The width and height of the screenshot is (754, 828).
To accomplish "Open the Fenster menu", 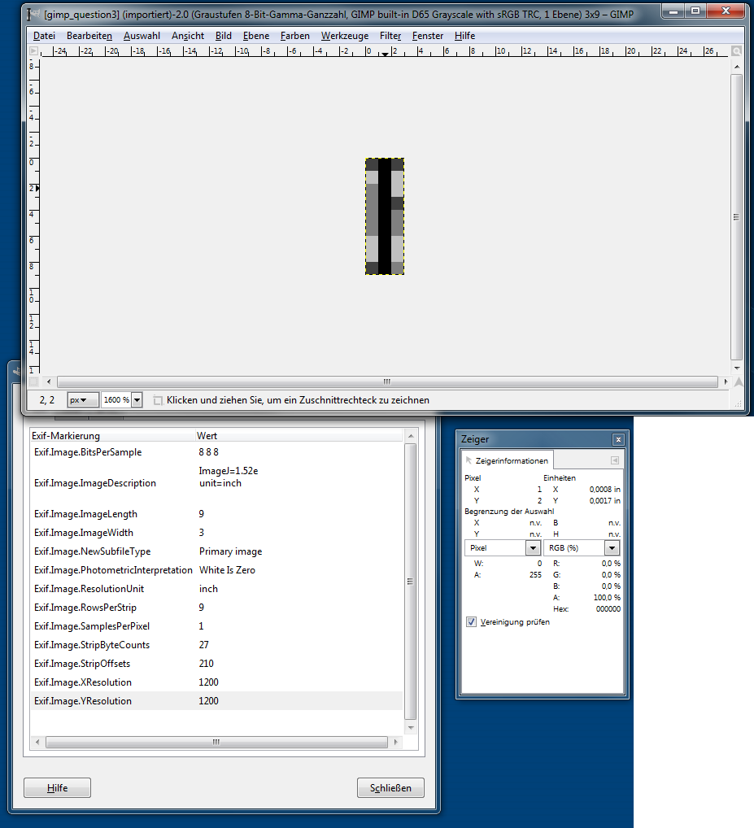I will pyautogui.click(x=428, y=36).
